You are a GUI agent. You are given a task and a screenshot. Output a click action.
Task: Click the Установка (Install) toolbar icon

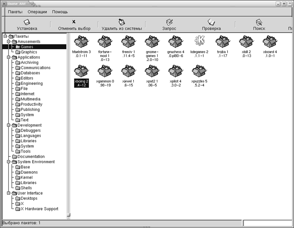27,22
